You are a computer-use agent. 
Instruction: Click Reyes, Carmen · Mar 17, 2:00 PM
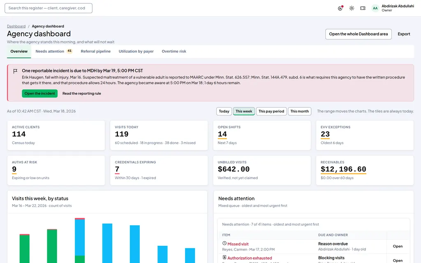point(248,249)
